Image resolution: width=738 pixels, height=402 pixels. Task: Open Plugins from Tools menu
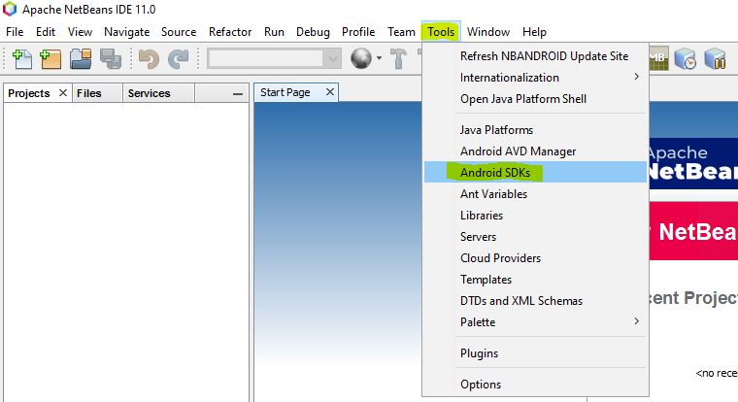point(536,353)
